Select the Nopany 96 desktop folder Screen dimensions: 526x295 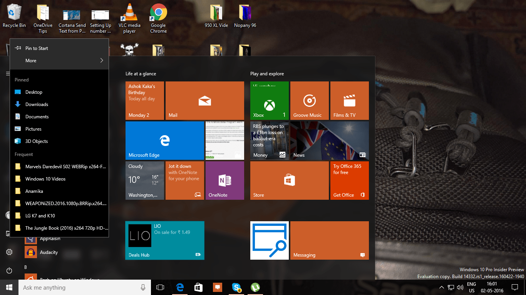pyautogui.click(x=245, y=16)
